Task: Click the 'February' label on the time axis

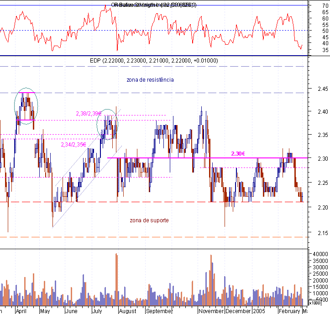Action: click(x=289, y=311)
